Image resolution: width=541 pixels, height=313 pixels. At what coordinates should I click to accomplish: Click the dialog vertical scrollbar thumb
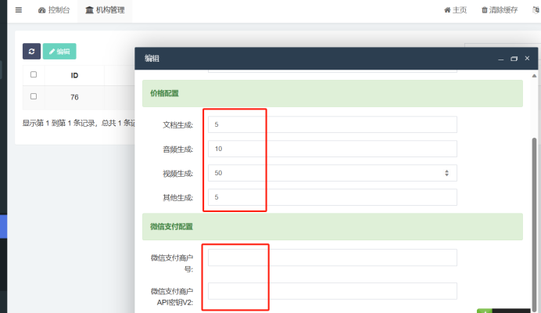[x=534, y=225]
